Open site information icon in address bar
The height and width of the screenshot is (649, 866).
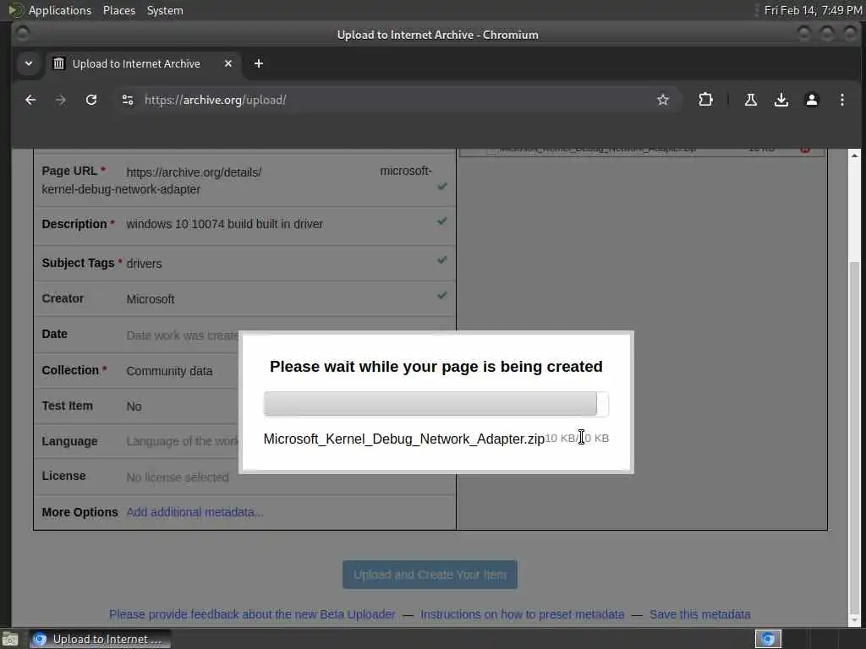click(128, 100)
